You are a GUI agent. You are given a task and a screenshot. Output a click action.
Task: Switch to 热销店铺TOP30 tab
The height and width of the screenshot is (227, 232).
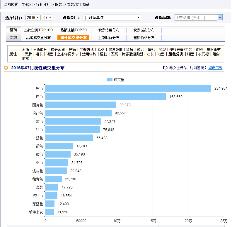pyautogui.click(x=74, y=30)
